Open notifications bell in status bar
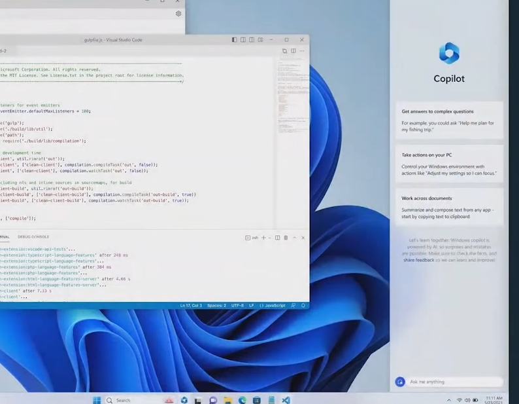This screenshot has height=404, width=519. [x=303, y=306]
